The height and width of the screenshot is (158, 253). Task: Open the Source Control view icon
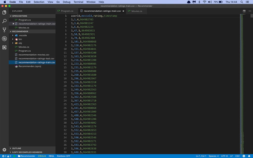click(4, 30)
